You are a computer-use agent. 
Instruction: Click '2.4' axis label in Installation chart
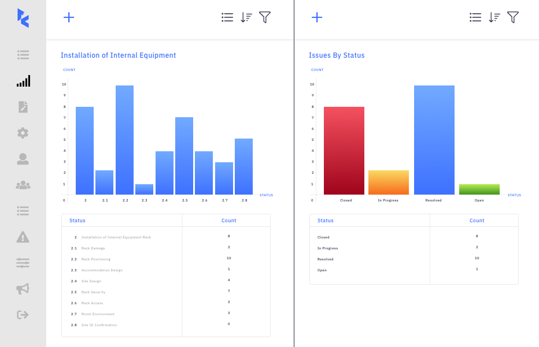pyautogui.click(x=165, y=200)
